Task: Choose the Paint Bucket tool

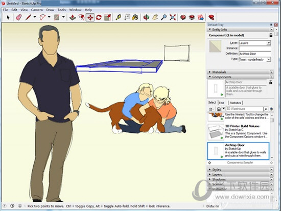Action: click(135, 17)
